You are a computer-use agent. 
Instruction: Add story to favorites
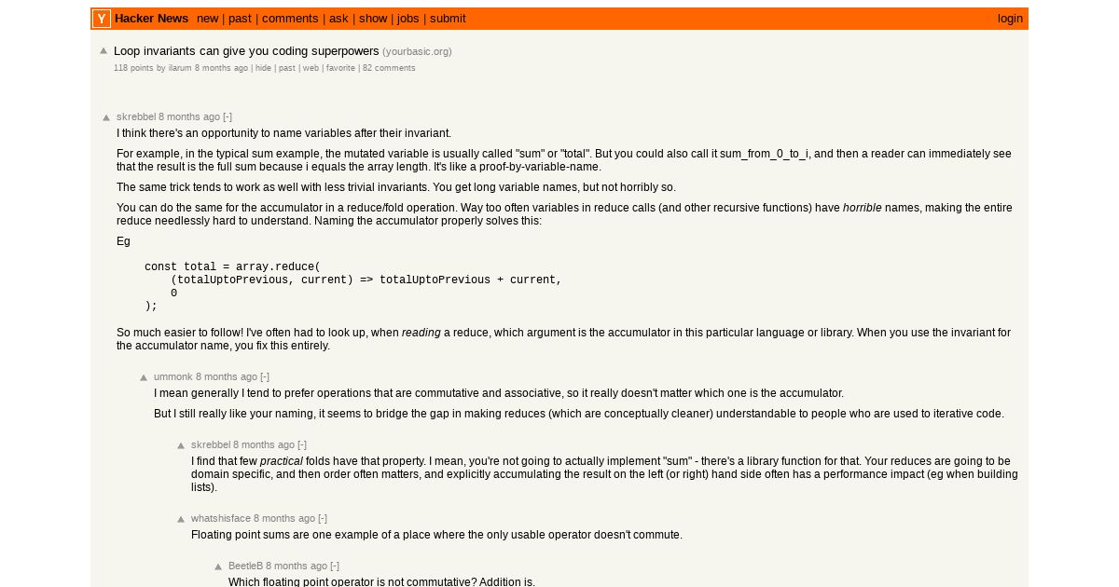[x=340, y=68]
